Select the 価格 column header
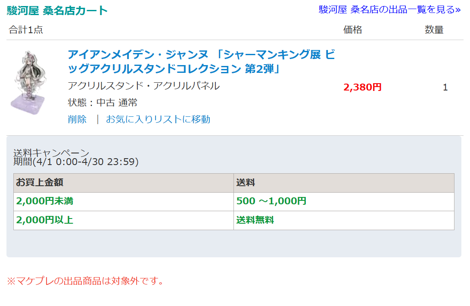The width and height of the screenshot is (470, 306). coord(352,30)
